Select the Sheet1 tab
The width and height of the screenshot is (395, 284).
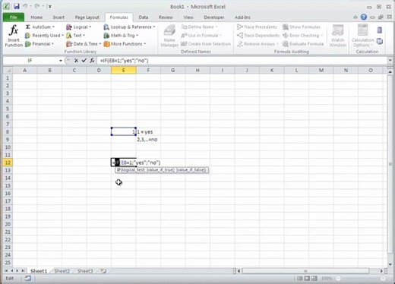[x=39, y=271]
